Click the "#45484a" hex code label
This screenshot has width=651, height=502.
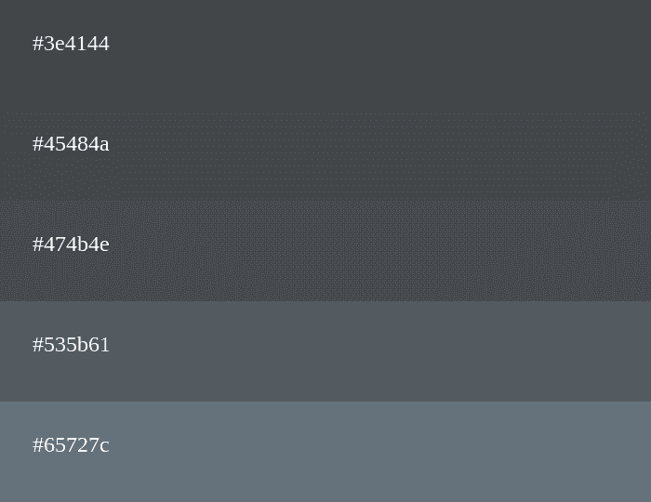[71, 144]
